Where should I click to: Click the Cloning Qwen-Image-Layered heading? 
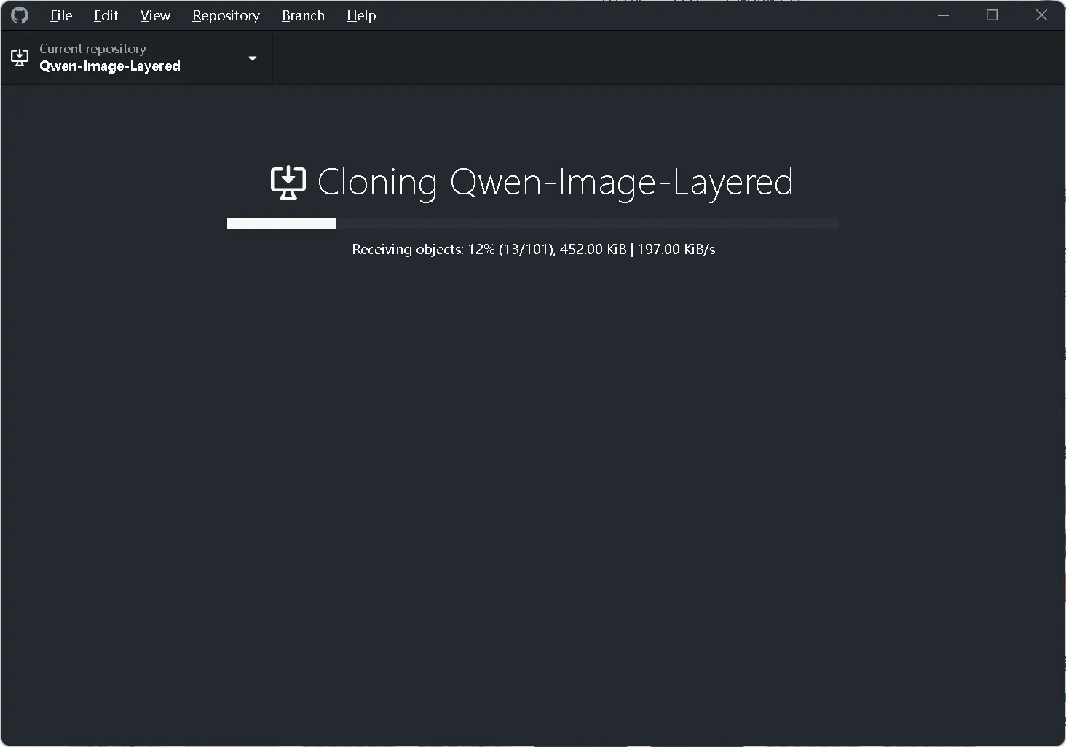click(555, 183)
